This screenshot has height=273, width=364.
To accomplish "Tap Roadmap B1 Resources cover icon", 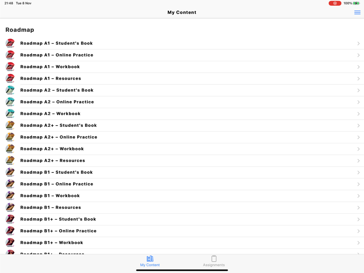I will click(10, 207).
